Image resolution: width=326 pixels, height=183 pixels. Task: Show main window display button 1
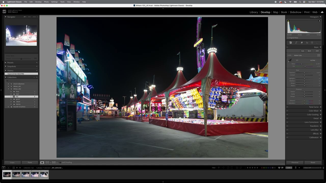4,168
